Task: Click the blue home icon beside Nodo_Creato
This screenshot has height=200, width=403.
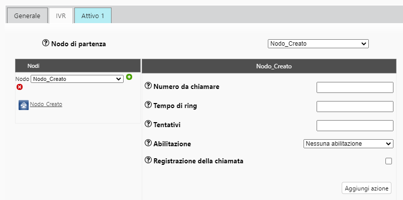Action: tap(24, 105)
